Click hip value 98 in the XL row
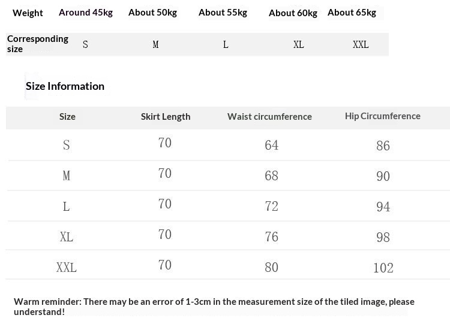The image size is (450, 327). pyautogui.click(x=383, y=237)
